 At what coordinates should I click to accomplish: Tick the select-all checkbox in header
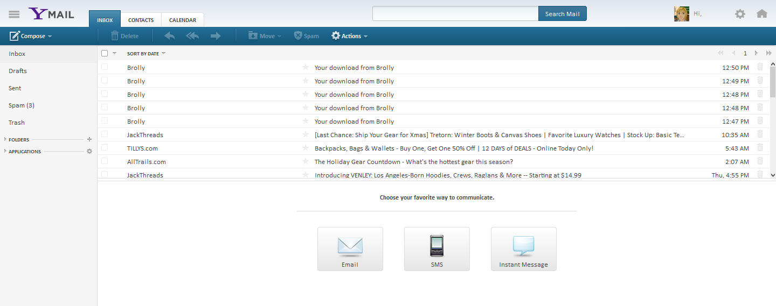105,53
